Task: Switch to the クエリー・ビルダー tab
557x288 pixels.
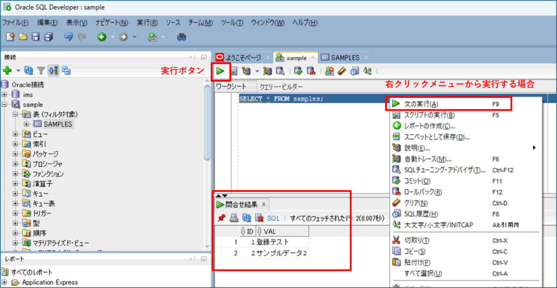Action: [x=281, y=87]
